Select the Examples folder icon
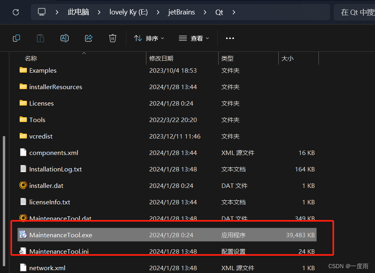This screenshot has width=375, height=273. 23,70
